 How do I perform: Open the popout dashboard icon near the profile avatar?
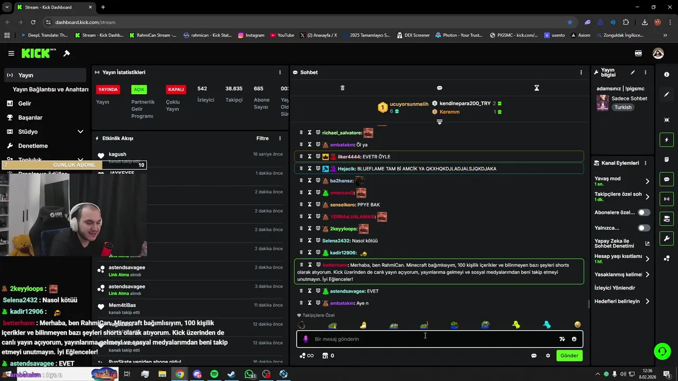(x=638, y=53)
